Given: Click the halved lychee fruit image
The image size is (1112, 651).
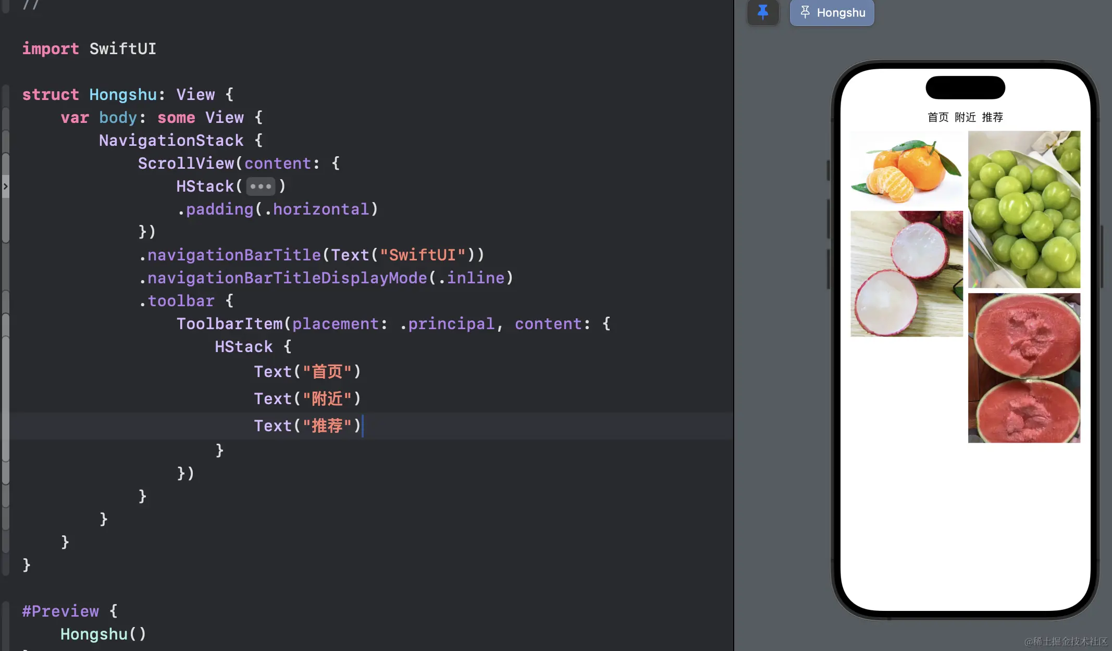Looking at the screenshot, I should click(907, 274).
